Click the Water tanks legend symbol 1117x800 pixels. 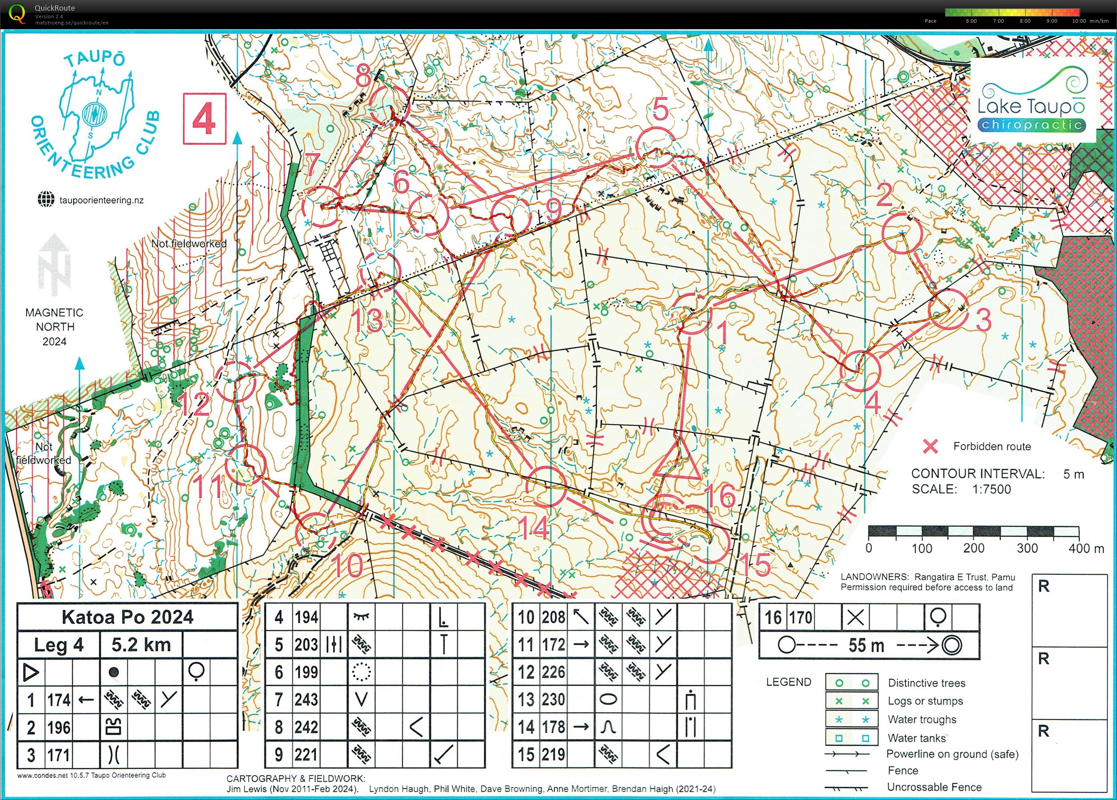[852, 738]
